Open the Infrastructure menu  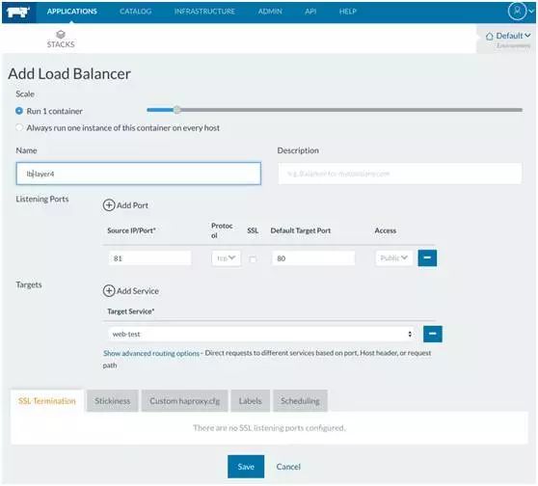(204, 12)
